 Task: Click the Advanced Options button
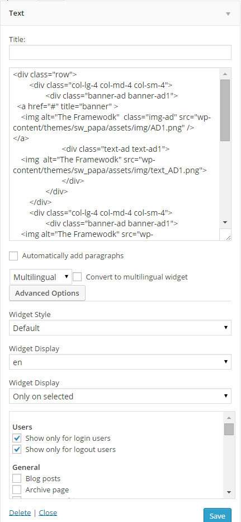coord(47,293)
